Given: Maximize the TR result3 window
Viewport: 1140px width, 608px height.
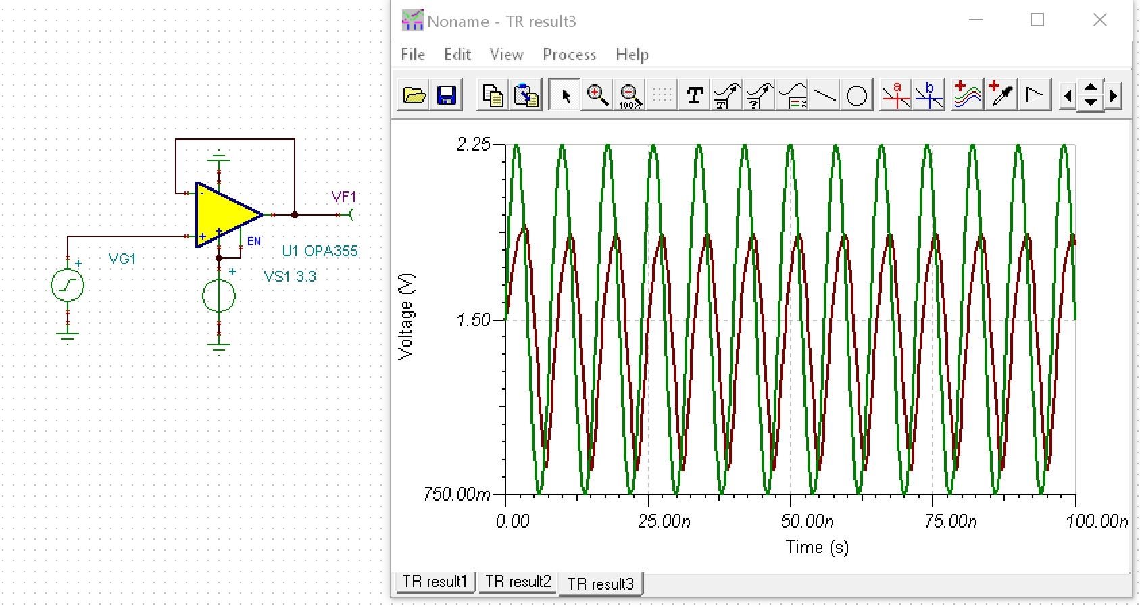Looking at the screenshot, I should coord(1037,20).
